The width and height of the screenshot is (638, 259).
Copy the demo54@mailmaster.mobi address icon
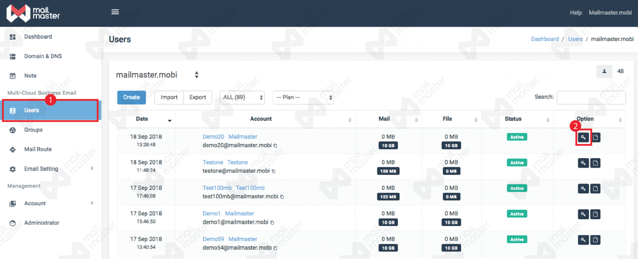[x=276, y=248]
